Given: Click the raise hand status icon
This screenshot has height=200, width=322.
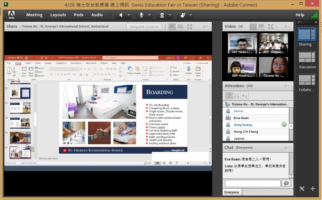Looking at the screenshot, I should [182, 15].
